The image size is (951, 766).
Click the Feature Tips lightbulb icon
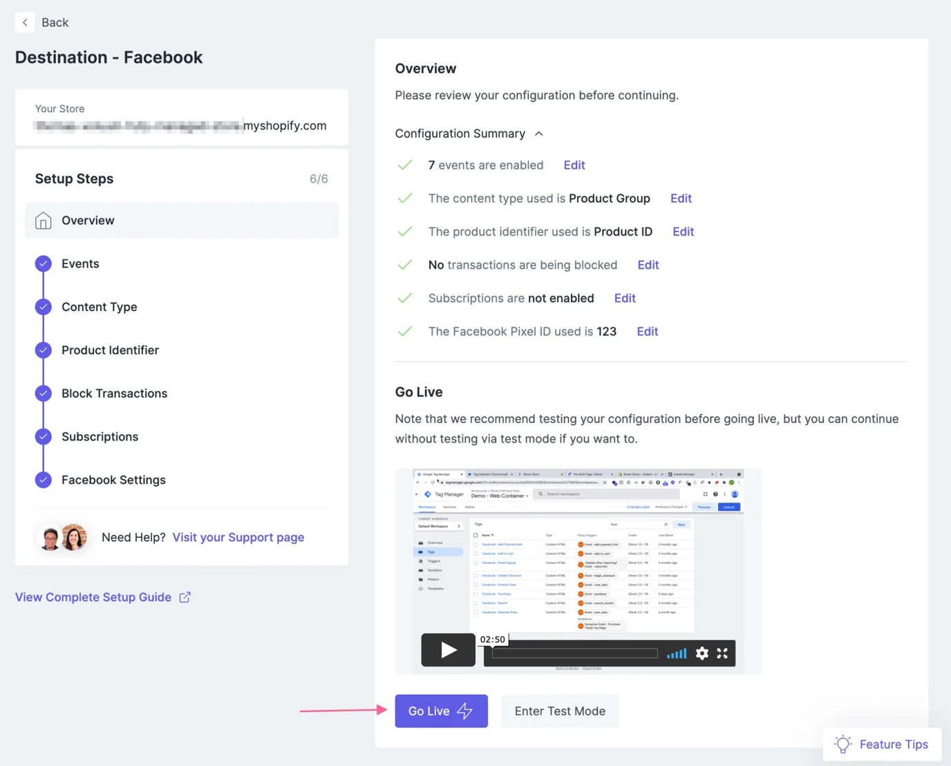click(843, 745)
